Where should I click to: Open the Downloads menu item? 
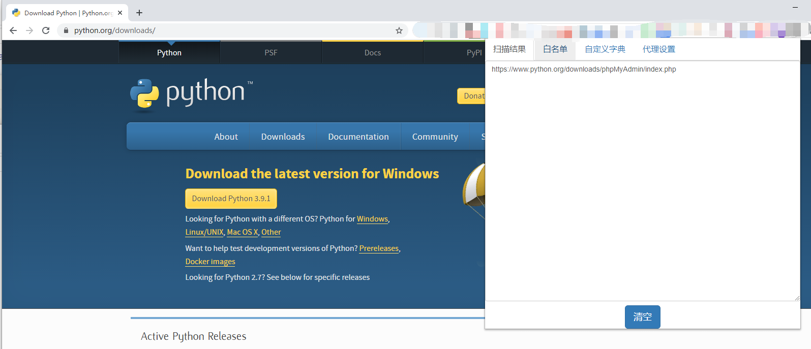283,137
